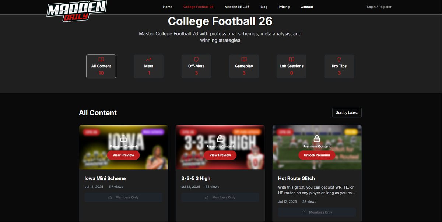The width and height of the screenshot is (442, 222).
Task: Open the 3-3-5 3 High title
Action: click(196, 178)
